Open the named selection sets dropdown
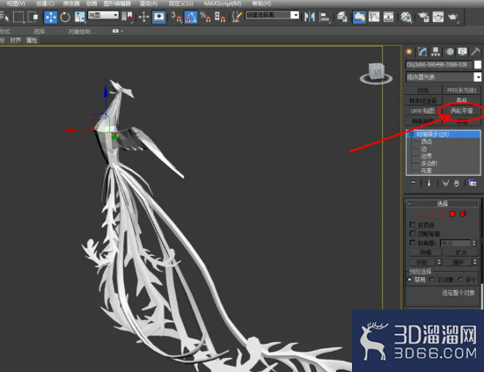Screen dimensions: 484x372 coord(272,15)
